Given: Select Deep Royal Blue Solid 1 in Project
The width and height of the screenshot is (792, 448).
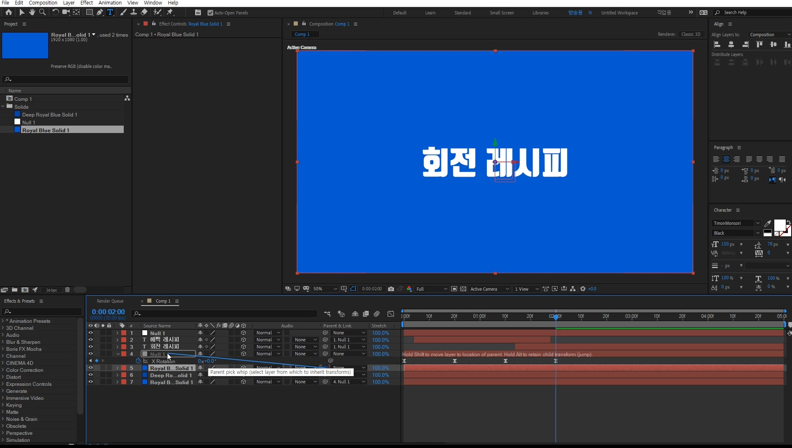Looking at the screenshot, I should [x=49, y=115].
